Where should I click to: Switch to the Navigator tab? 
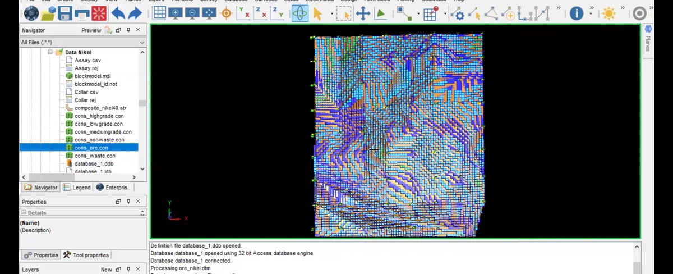point(40,188)
